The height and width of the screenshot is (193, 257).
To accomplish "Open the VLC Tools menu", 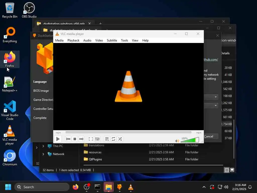I will pyautogui.click(x=124, y=40).
